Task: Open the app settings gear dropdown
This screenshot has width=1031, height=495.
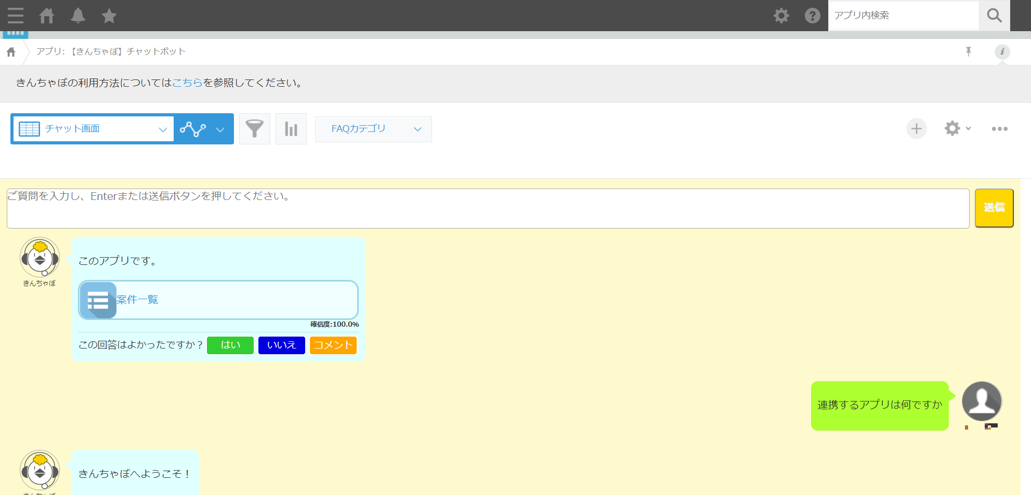Action: [957, 129]
